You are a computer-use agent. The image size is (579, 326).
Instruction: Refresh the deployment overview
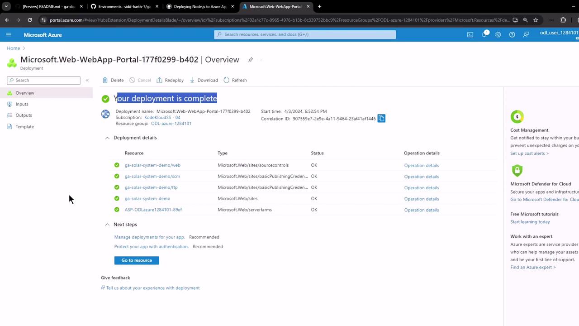235,80
